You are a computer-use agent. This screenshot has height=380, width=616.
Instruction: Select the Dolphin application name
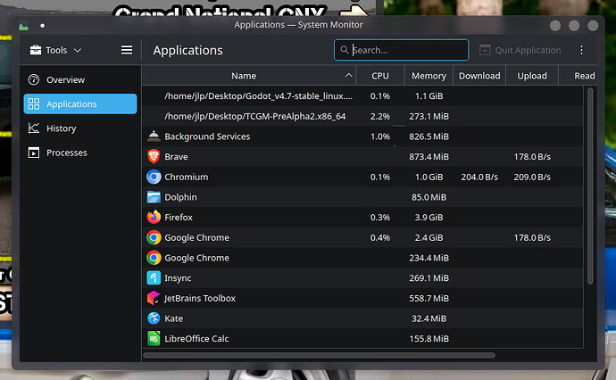tap(180, 197)
